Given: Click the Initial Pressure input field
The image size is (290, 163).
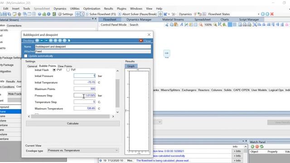Looking at the screenshot, I should 85,76.
